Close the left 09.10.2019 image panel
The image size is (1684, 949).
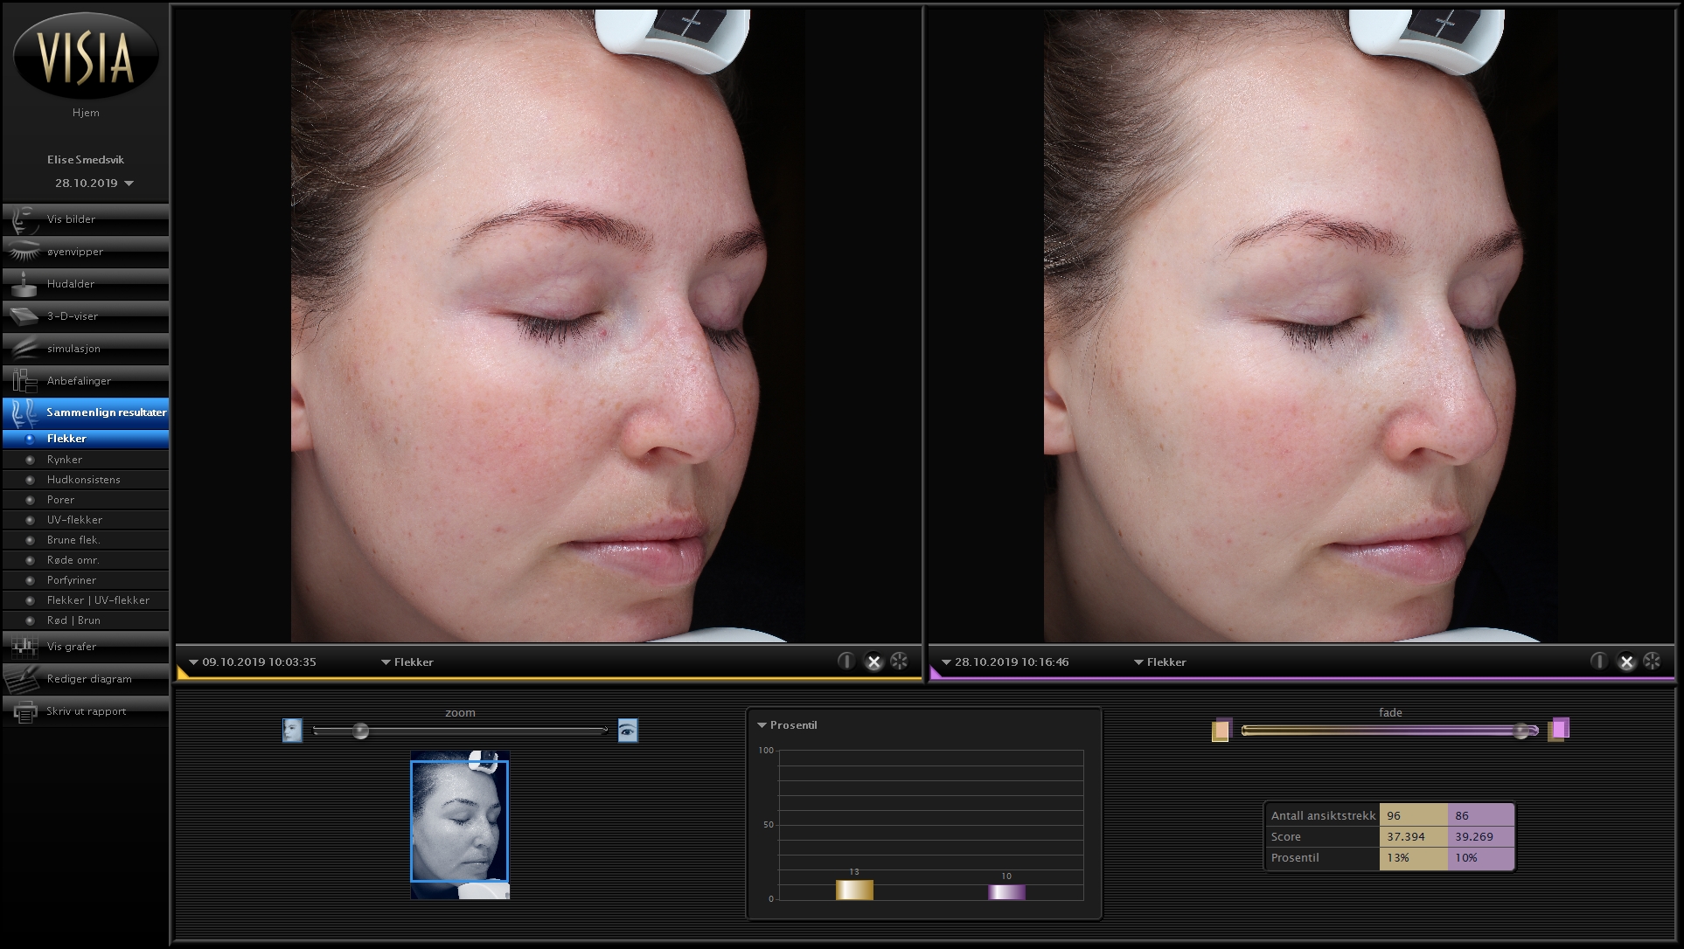pyautogui.click(x=873, y=662)
